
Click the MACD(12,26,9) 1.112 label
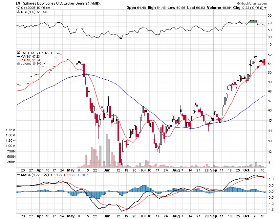point(41,175)
